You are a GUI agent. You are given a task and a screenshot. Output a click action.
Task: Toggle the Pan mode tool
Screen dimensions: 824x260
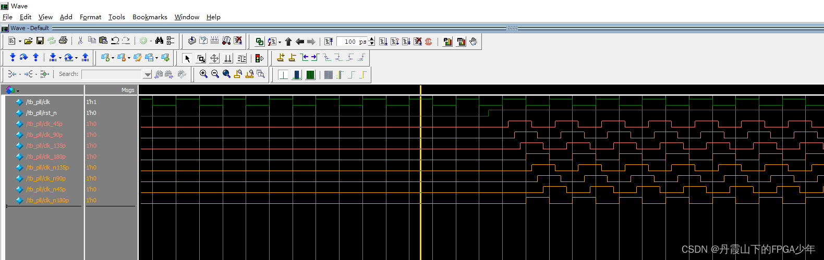pyautogui.click(x=214, y=58)
